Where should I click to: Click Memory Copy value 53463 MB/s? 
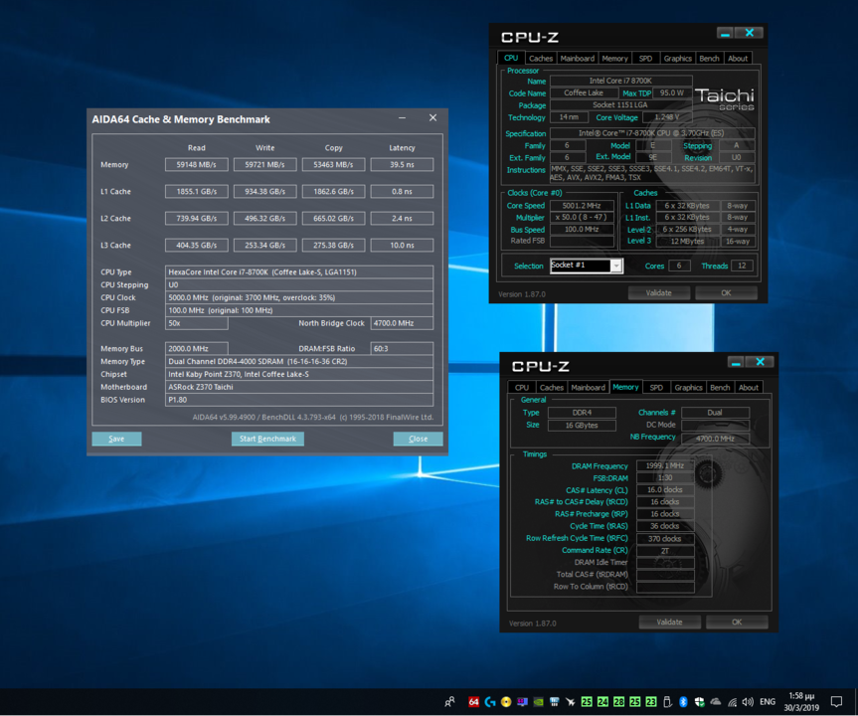point(333,164)
